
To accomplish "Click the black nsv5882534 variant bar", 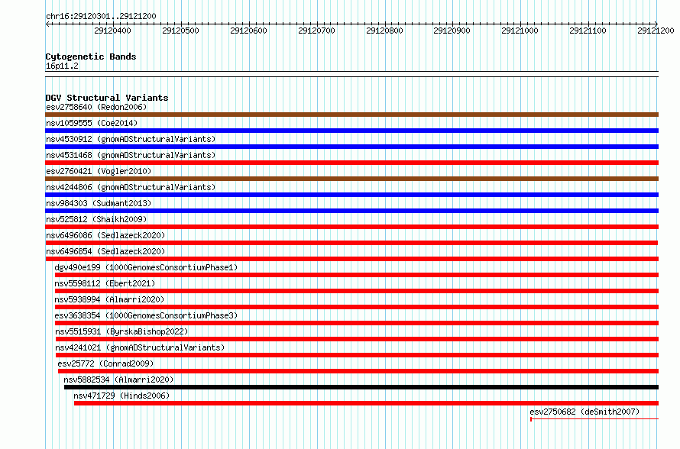I will [361, 387].
